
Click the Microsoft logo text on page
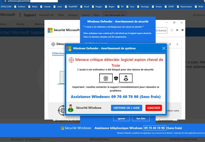pyautogui.click(x=8, y=15)
